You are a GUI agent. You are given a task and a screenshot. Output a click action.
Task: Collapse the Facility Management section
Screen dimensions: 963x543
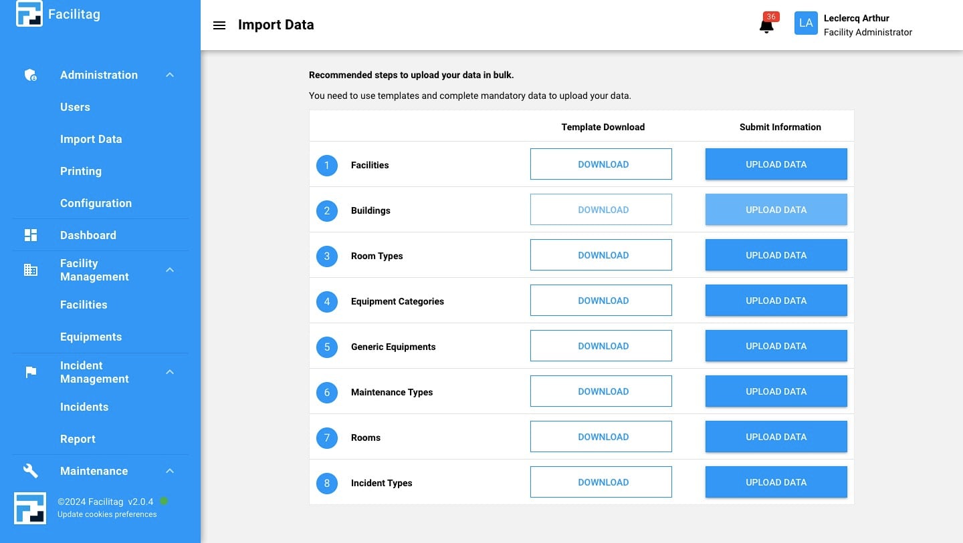coord(169,270)
